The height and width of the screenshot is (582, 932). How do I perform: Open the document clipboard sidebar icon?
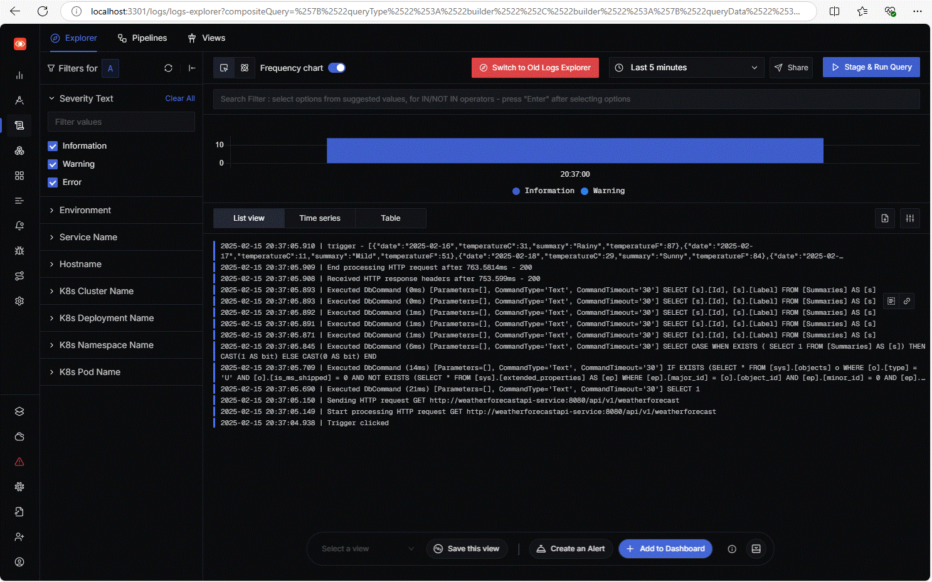point(19,512)
